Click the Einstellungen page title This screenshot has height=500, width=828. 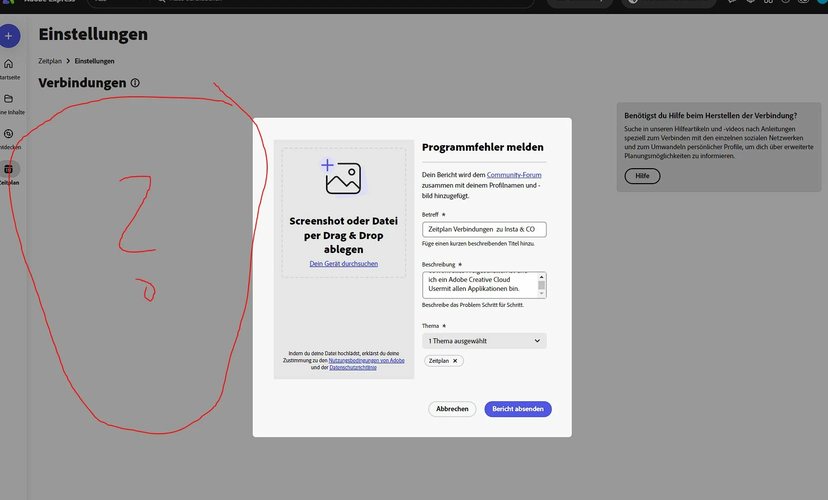(x=93, y=34)
